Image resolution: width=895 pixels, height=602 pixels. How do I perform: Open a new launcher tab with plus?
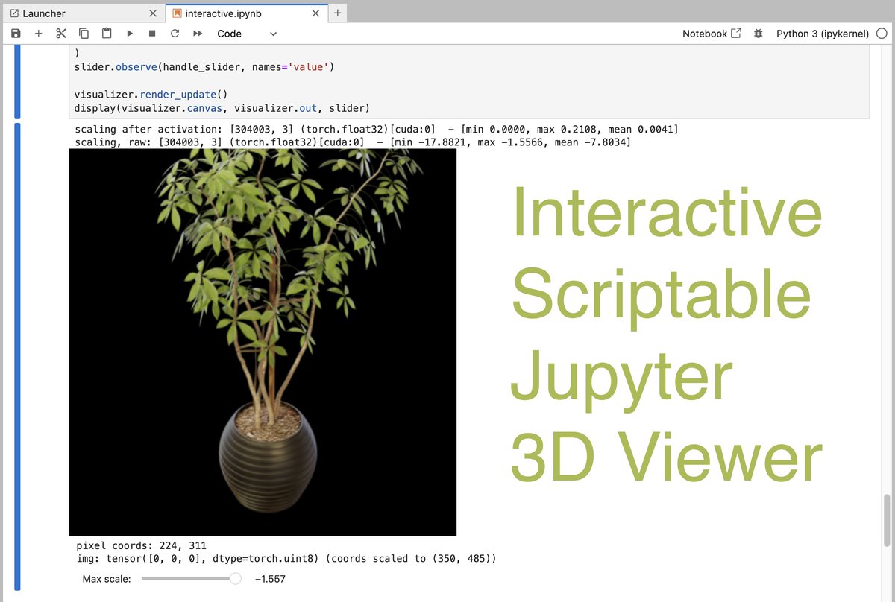point(338,13)
